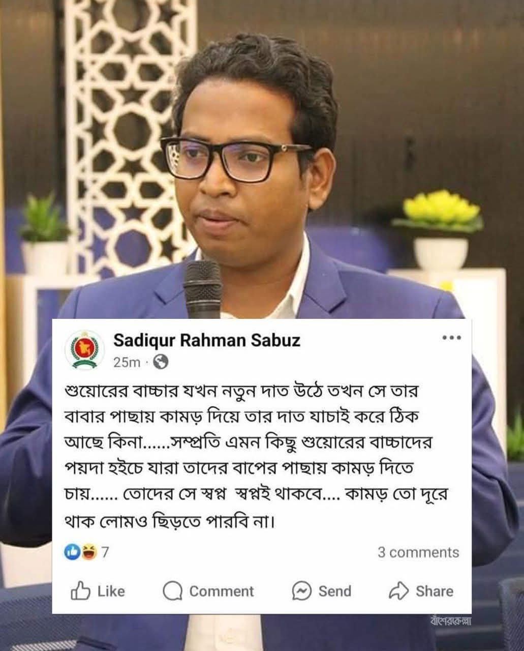Viewport: 524px width, 651px height.
Task: Click the Messenger Send icon
Action: pyautogui.click(x=302, y=591)
